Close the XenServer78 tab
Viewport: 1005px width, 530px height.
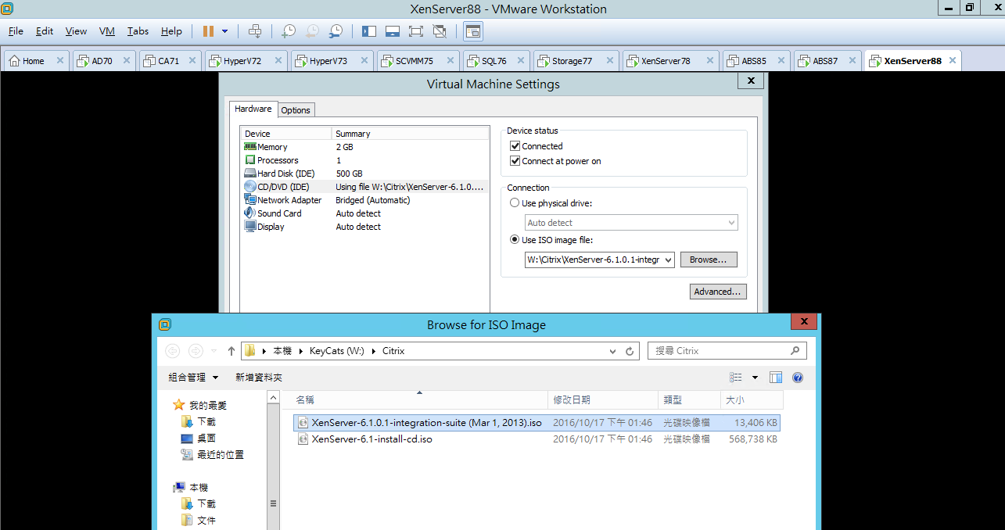tap(710, 60)
